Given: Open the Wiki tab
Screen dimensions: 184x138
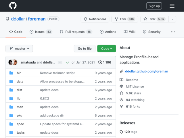Looking at the screenshot, I should pyautogui.click(x=129, y=32).
